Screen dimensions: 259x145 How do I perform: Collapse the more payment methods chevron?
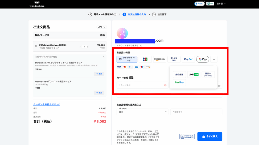coord(214,59)
